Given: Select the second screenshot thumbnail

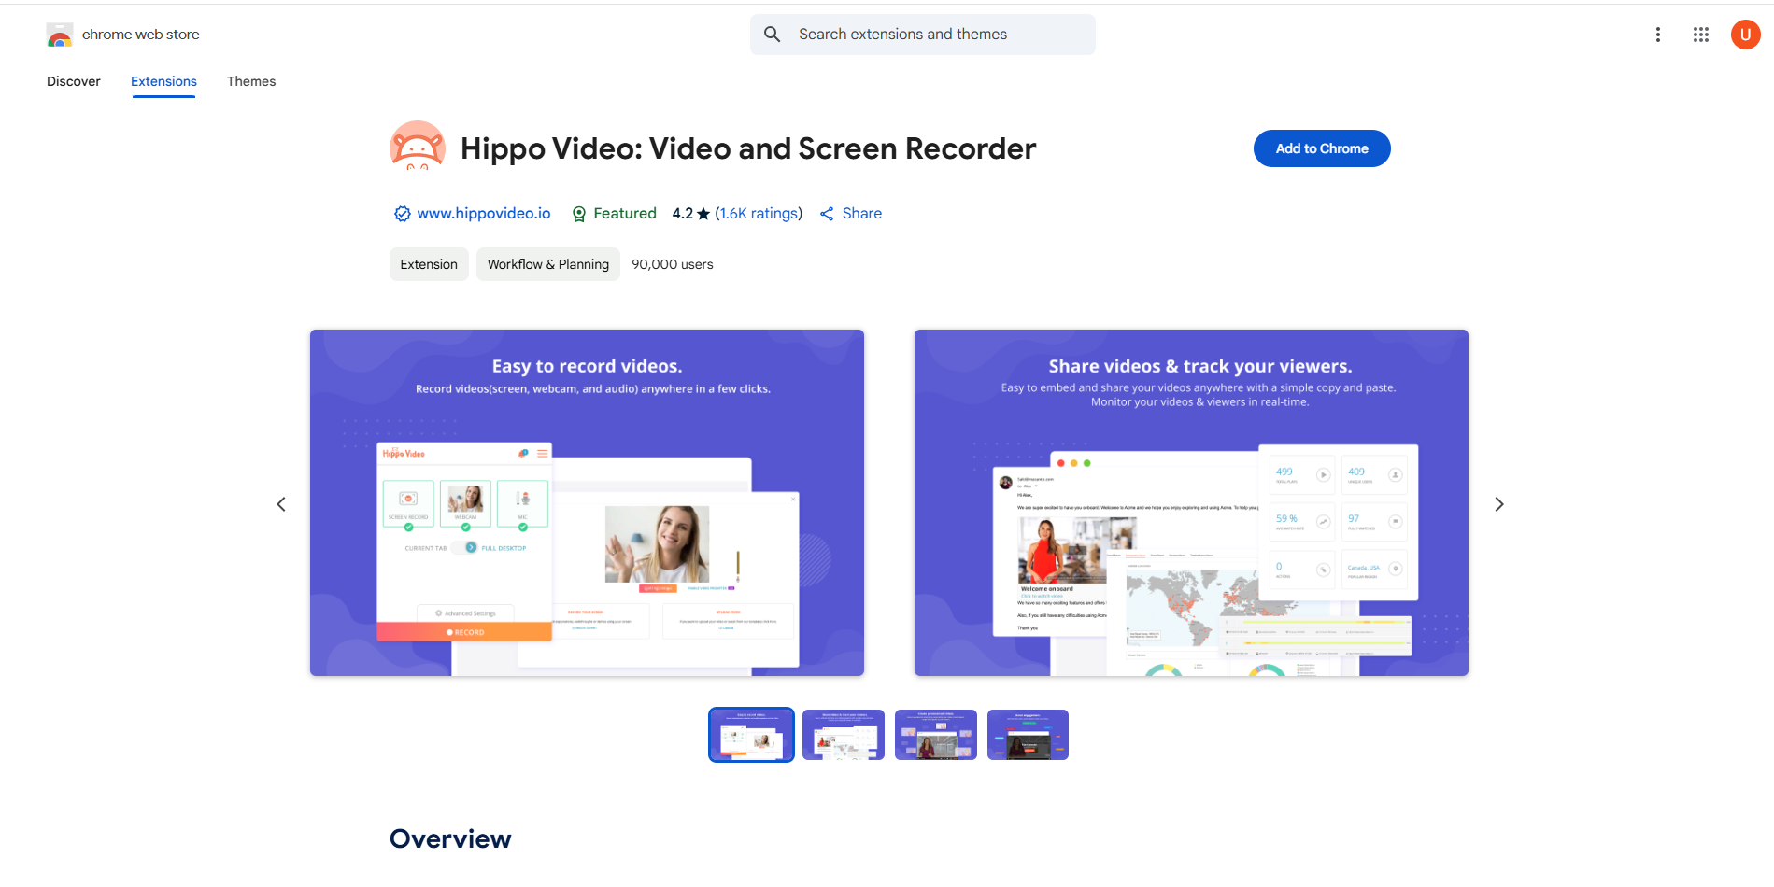Looking at the screenshot, I should pyautogui.click(x=843, y=735).
